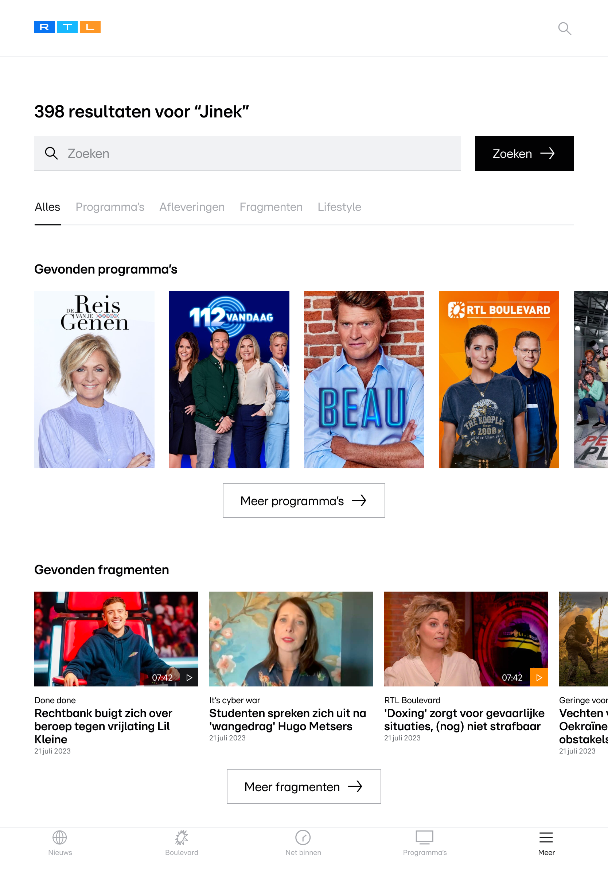The image size is (608, 871).
Task: Click the RTL logo in header
Action: pos(67,27)
